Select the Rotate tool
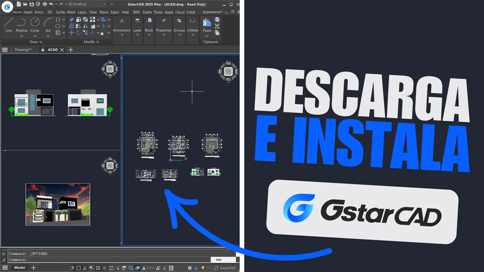 [x=79, y=33]
